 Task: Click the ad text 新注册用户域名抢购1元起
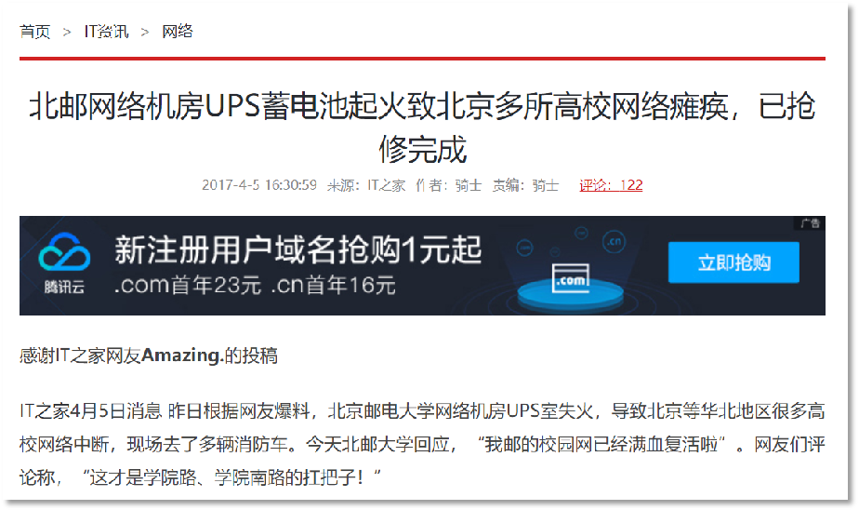pos(298,250)
